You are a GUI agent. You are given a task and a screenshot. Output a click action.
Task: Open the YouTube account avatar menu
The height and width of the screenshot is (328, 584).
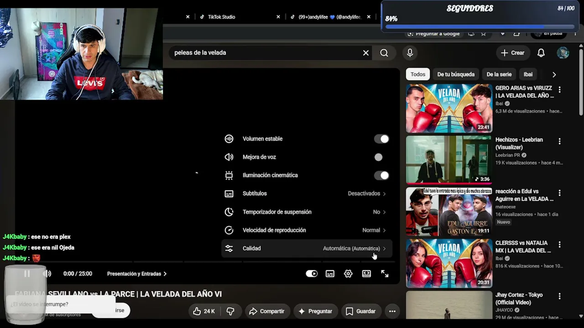563,53
